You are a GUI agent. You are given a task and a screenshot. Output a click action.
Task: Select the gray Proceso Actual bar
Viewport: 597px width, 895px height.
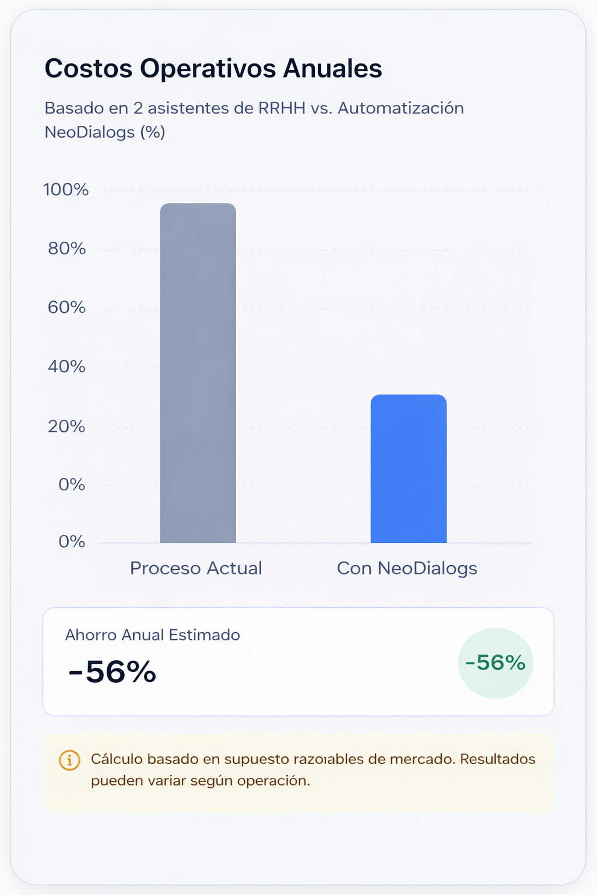(x=198, y=373)
